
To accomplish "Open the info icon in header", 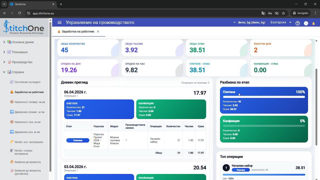I will click(x=306, y=23).
